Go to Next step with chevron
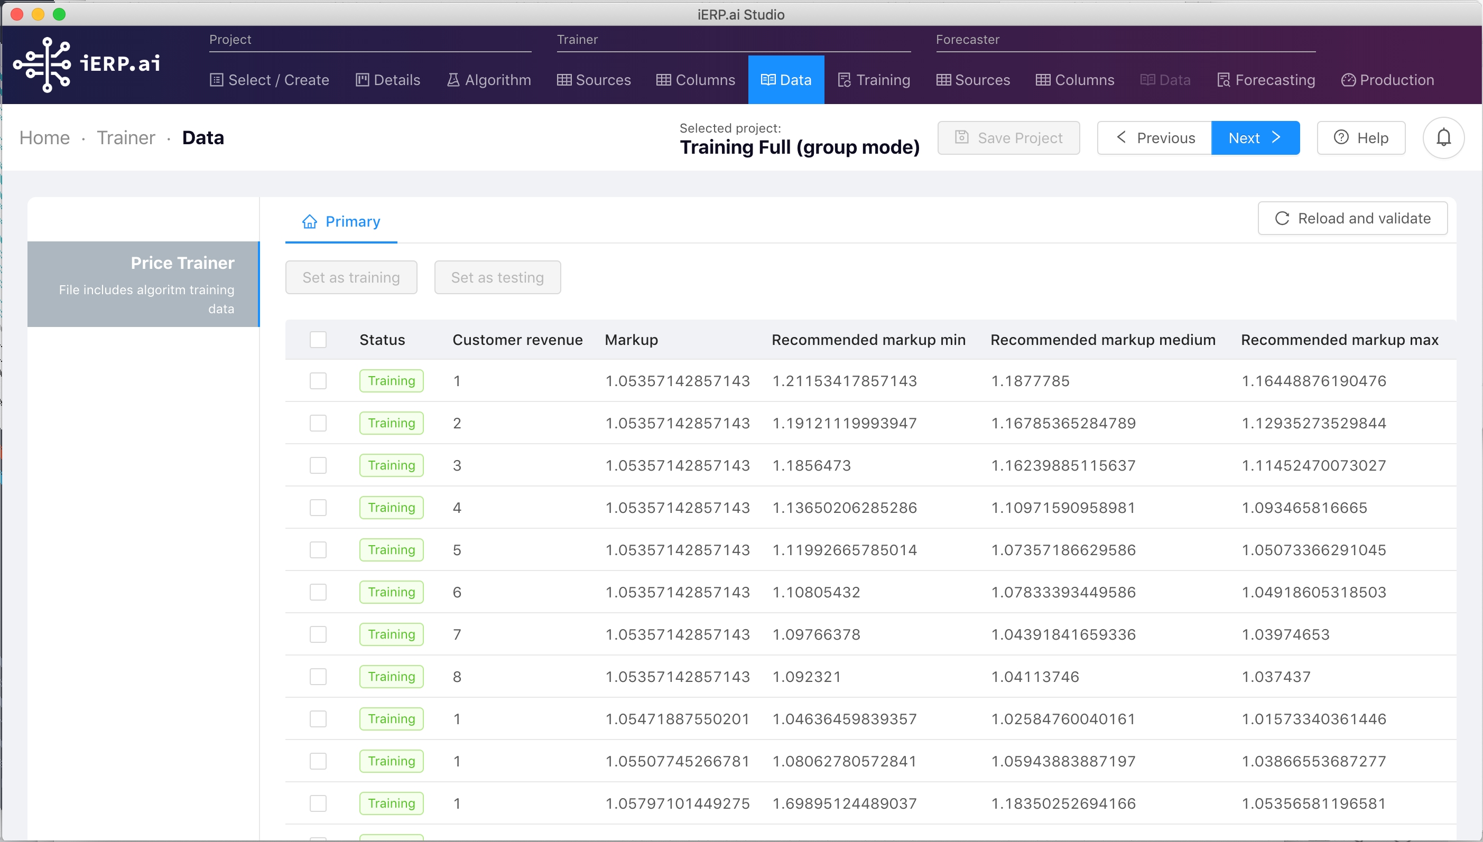Viewport: 1483px width, 842px height. point(1255,138)
